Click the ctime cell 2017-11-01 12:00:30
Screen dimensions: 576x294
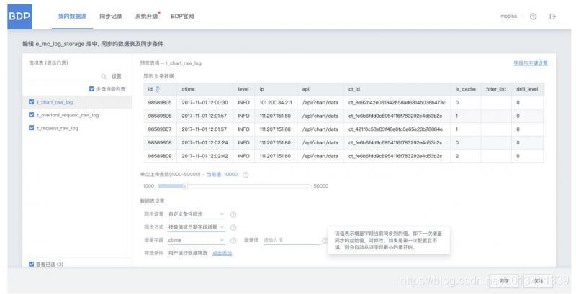pyautogui.click(x=204, y=103)
